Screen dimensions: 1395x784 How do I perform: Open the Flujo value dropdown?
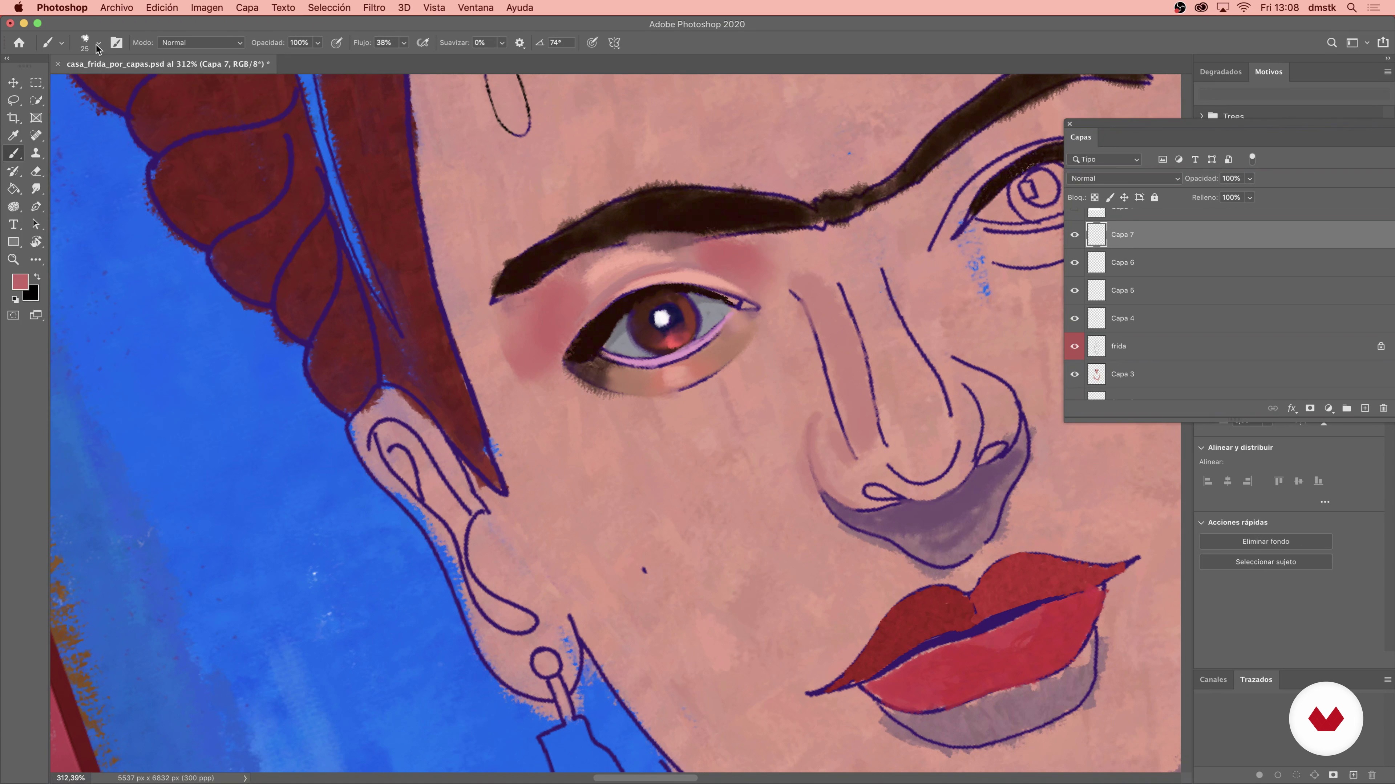[x=404, y=43]
